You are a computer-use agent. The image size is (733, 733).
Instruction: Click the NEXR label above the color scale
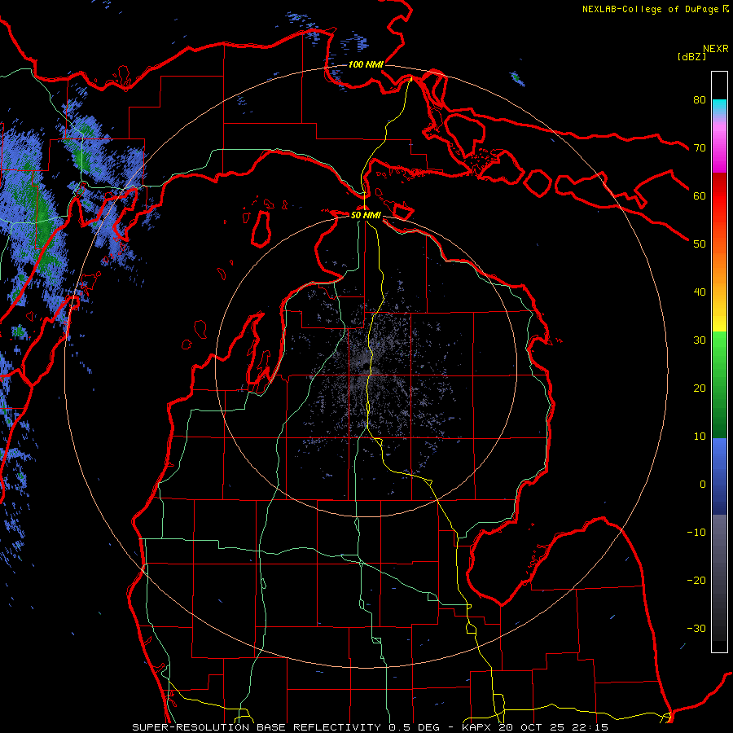716,49
